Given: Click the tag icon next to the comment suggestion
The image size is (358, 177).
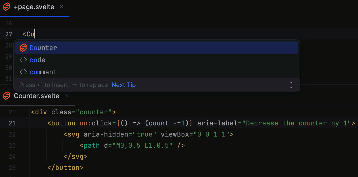Looking at the screenshot, I should 23,72.
